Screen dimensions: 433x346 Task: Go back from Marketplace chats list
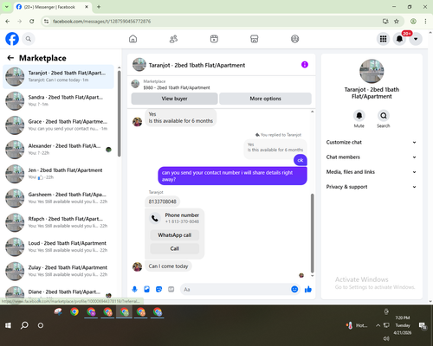pos(10,58)
